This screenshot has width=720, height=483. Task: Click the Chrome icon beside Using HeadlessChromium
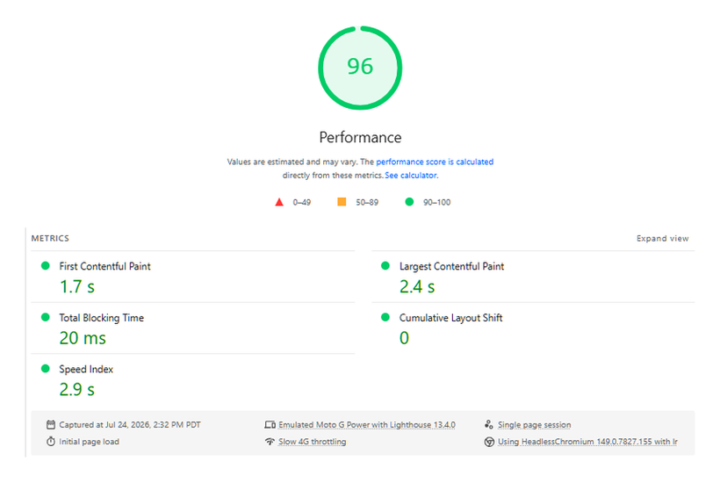(489, 442)
